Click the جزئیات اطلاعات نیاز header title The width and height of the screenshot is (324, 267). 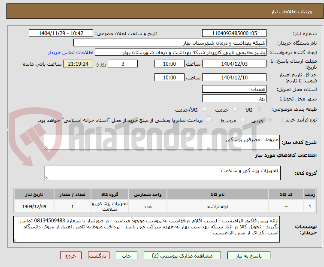pos(292,12)
